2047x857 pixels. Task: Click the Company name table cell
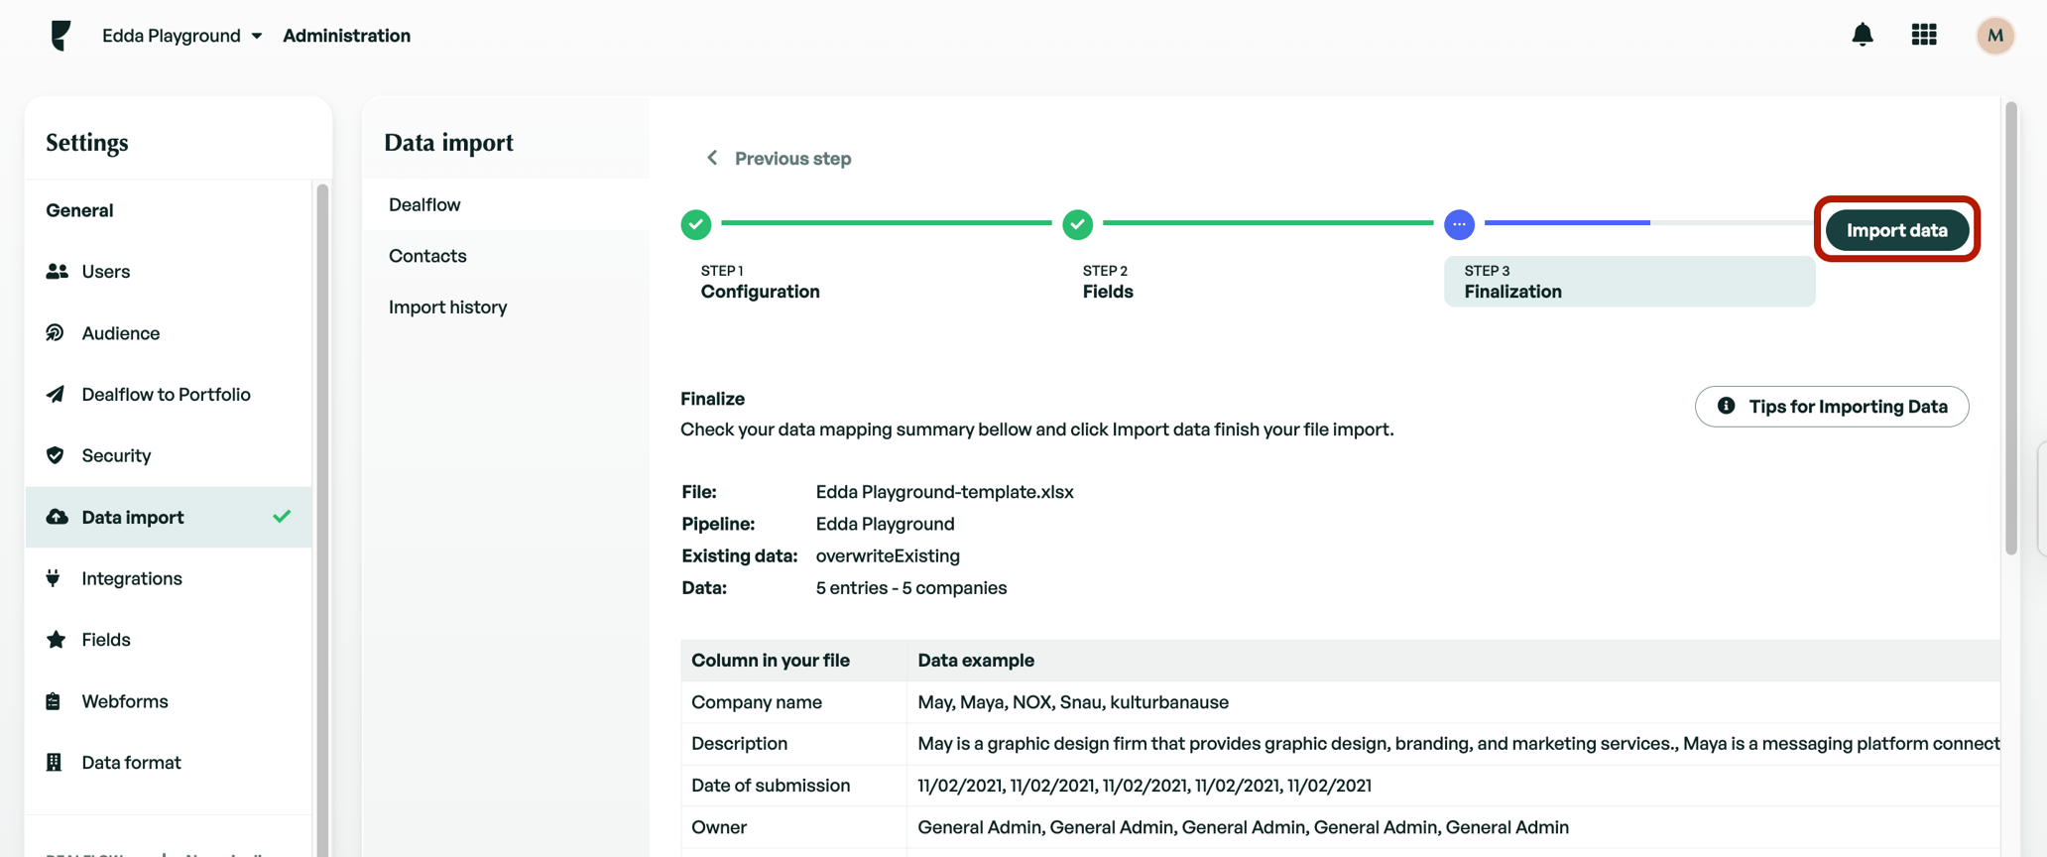793,702
